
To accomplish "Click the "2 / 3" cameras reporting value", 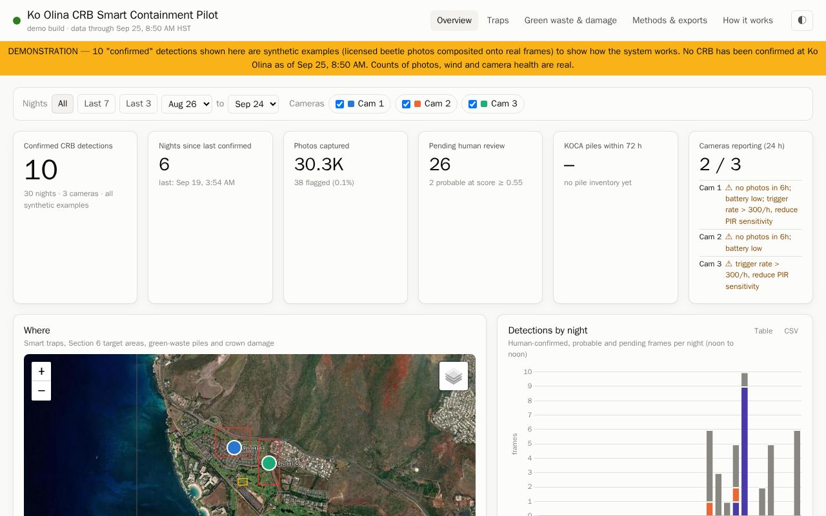I will tap(720, 164).
